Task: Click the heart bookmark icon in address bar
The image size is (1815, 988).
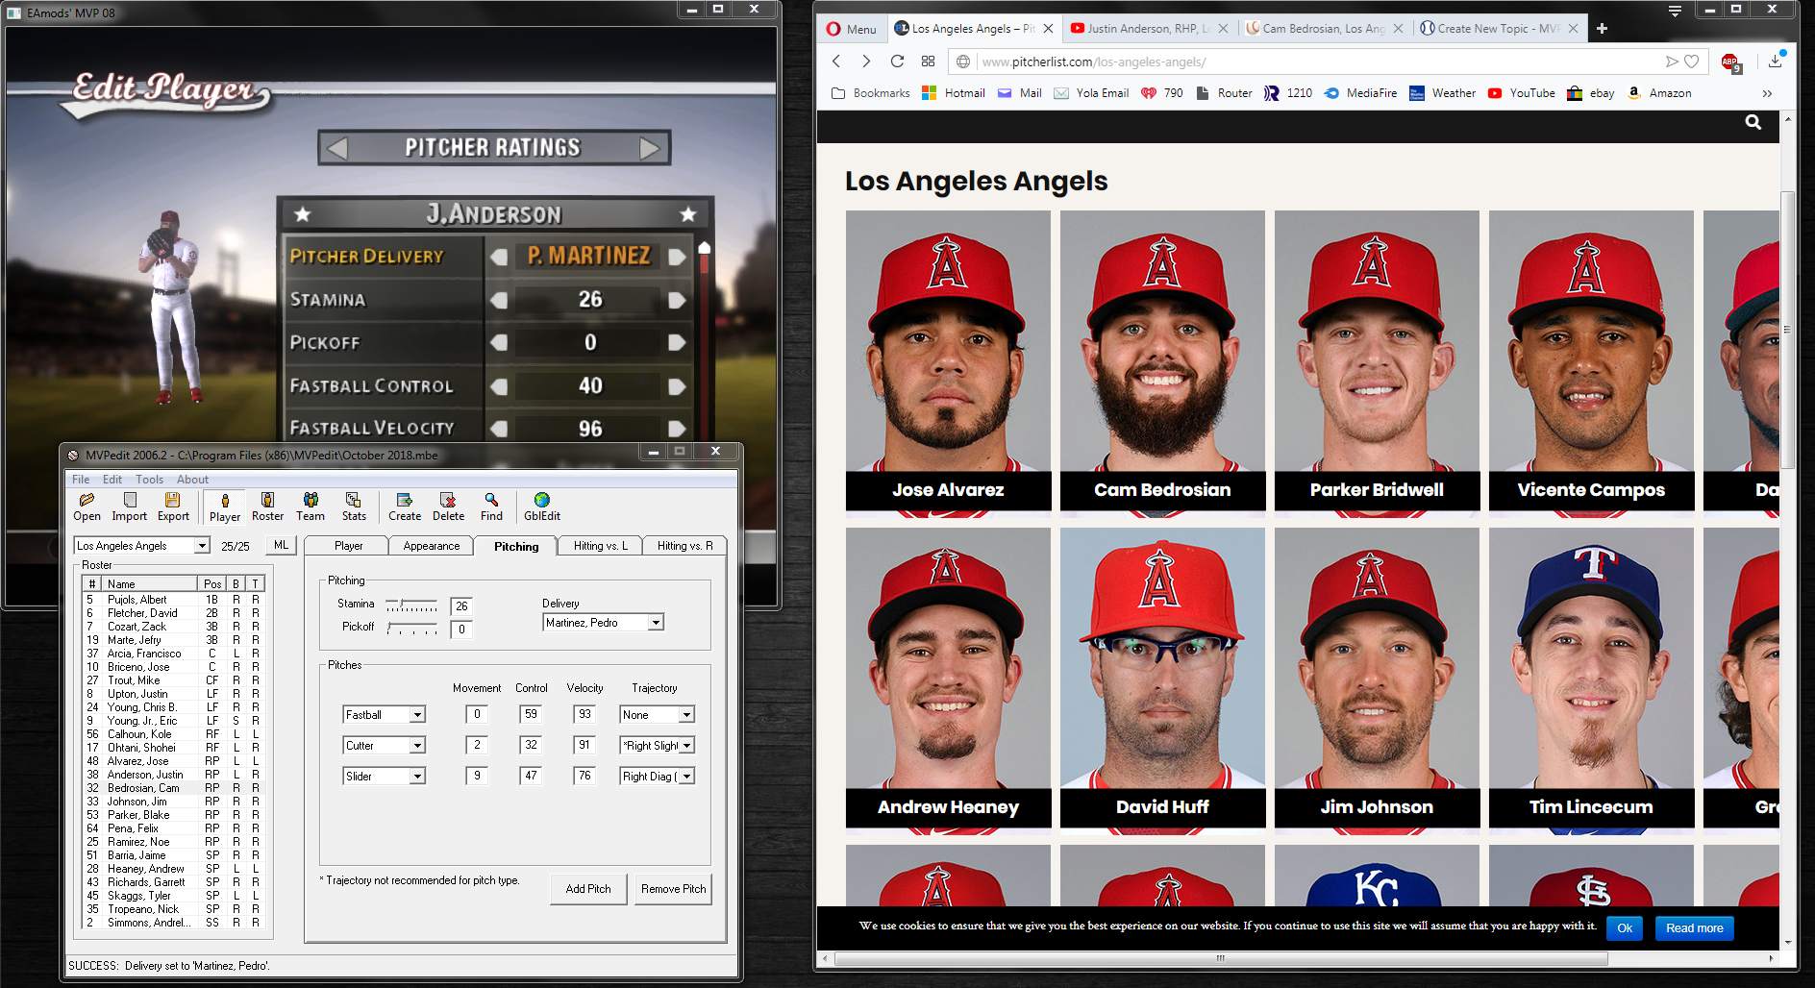Action: point(1692,62)
